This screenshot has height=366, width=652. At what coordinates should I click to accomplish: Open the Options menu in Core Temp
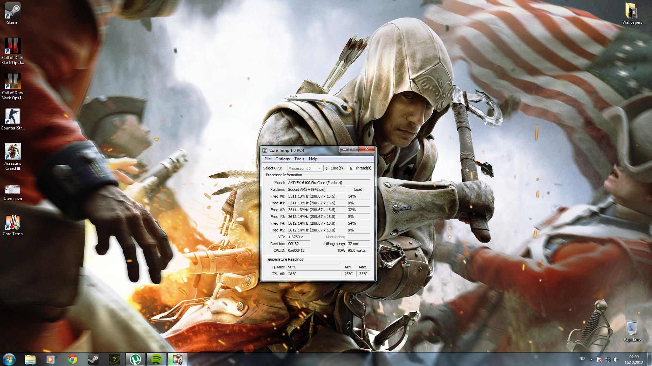(x=283, y=159)
